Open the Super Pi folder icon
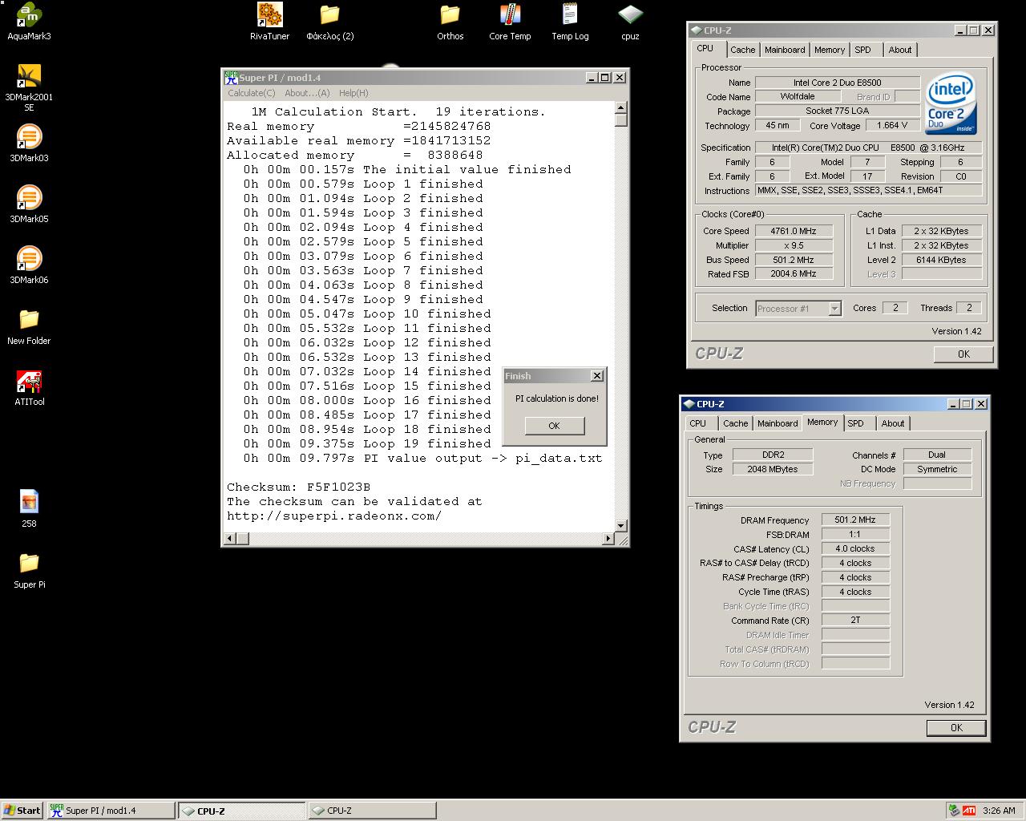Screen dimensions: 1026x821 coord(29,570)
